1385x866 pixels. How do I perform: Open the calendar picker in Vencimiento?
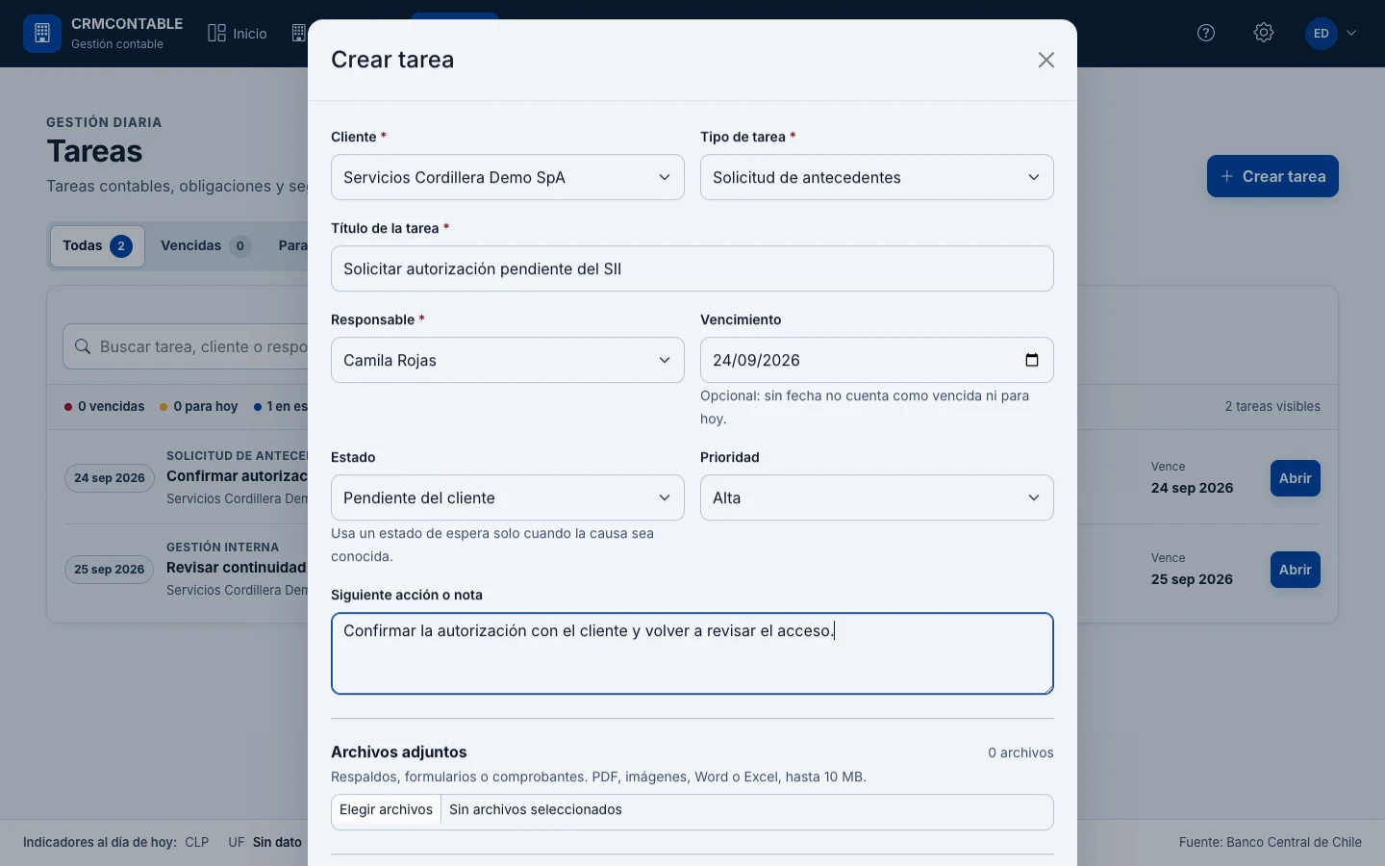click(1032, 360)
